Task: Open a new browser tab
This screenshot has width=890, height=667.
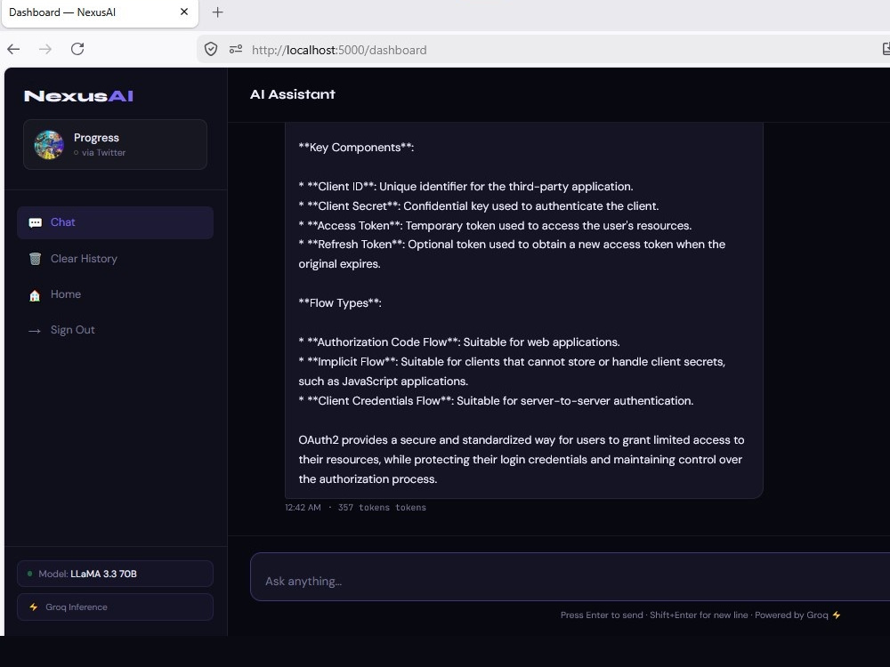Action: pos(217,12)
